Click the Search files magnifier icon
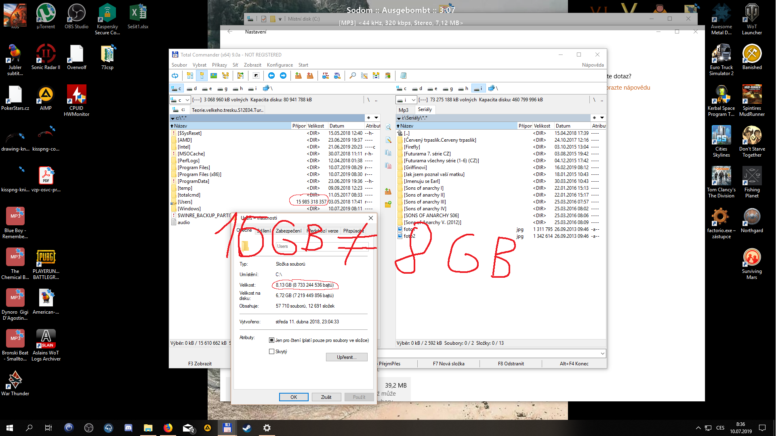 click(353, 75)
